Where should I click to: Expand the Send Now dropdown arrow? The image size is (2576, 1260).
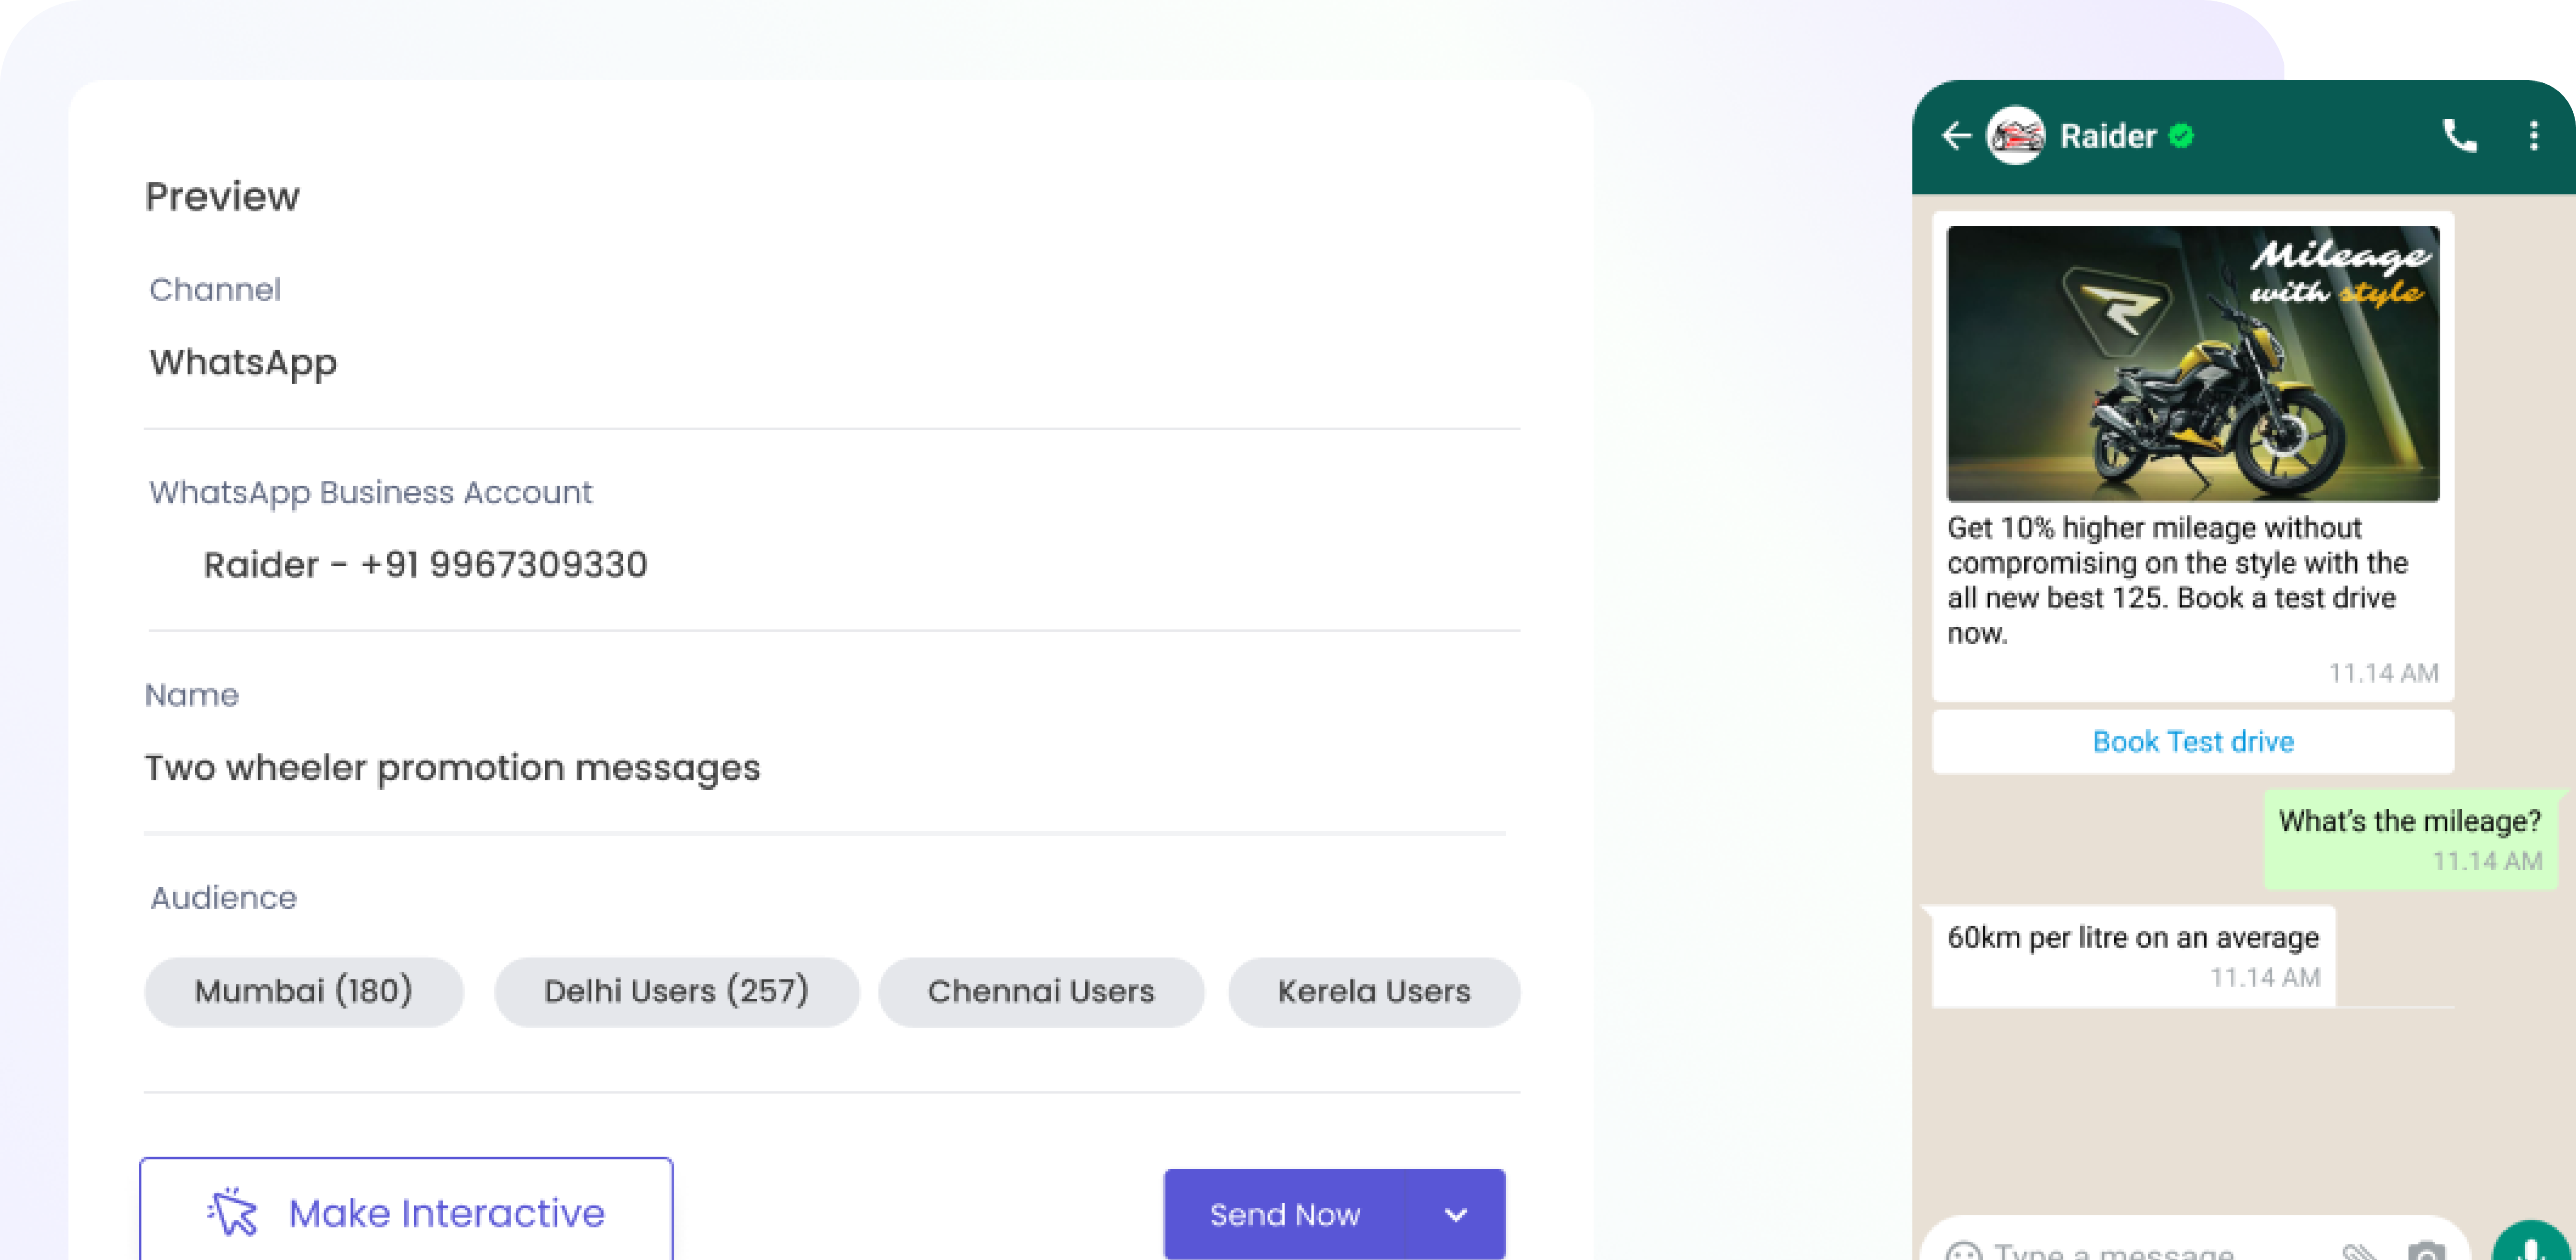(1456, 1215)
